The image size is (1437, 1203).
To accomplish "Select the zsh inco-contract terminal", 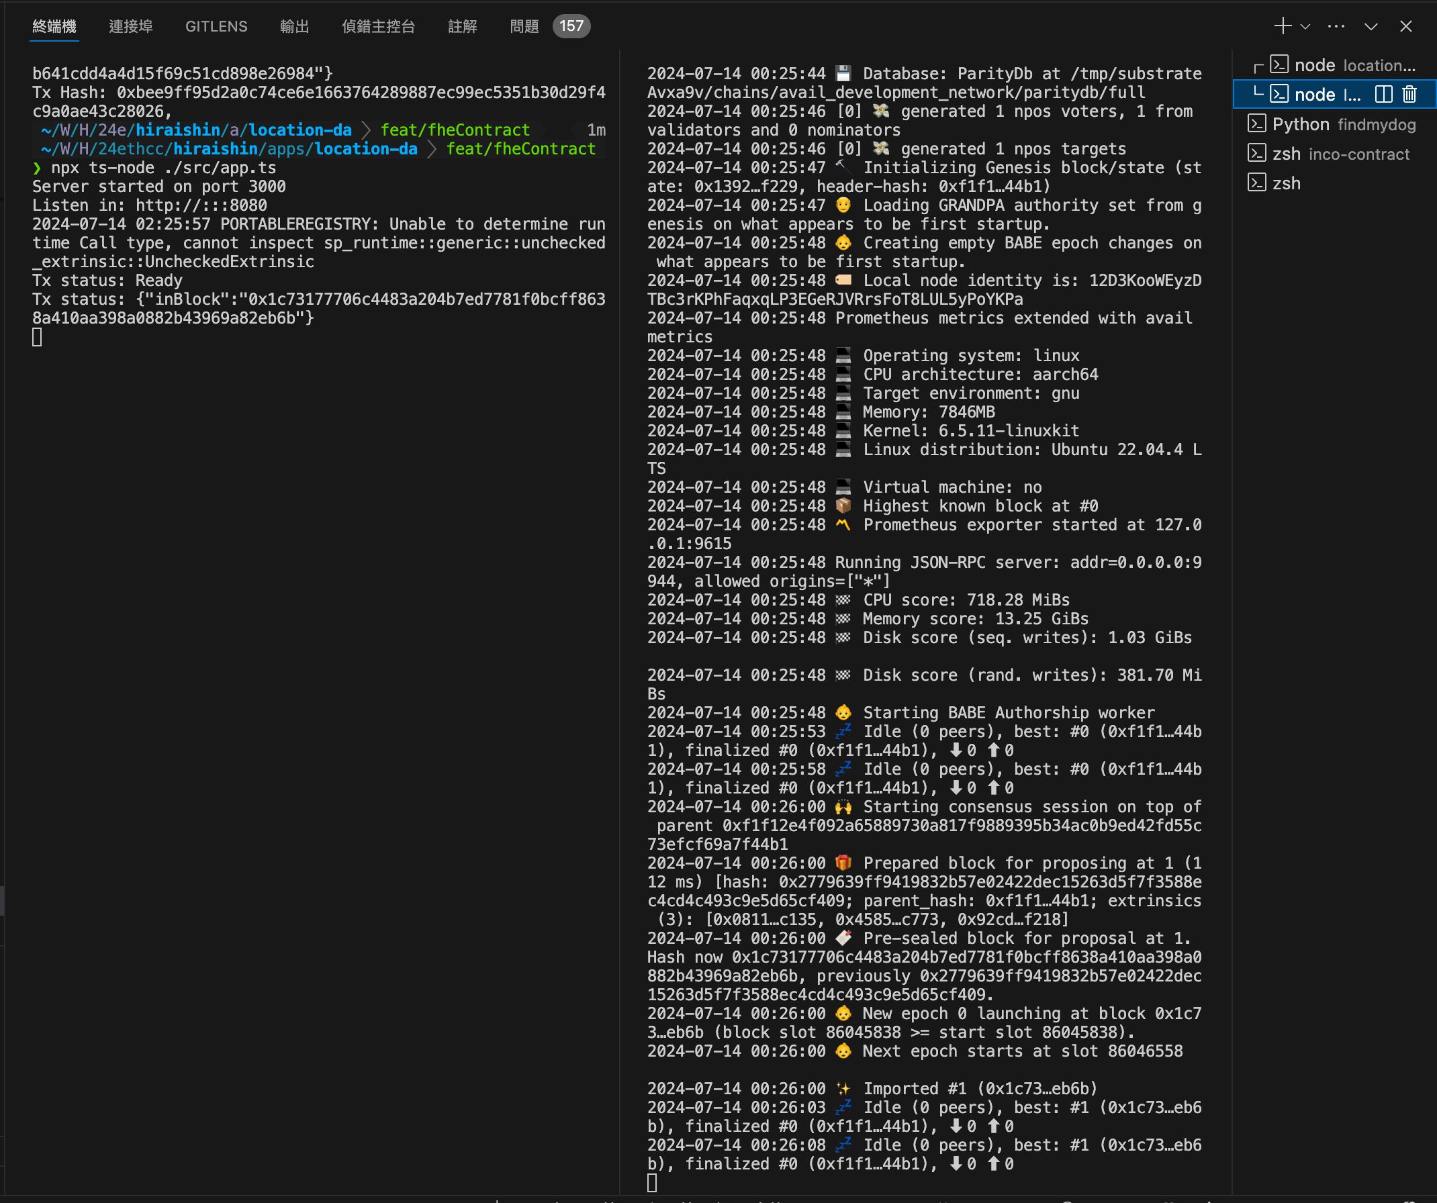I will [x=1334, y=154].
